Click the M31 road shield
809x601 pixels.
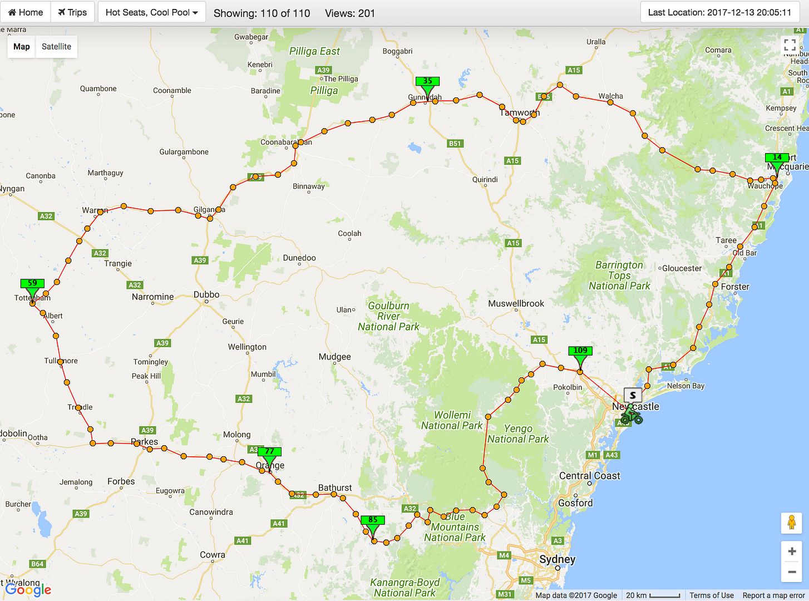click(505, 594)
